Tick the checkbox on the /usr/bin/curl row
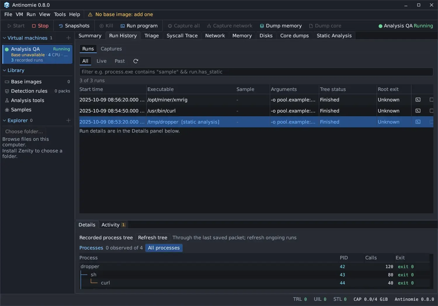Screen dimensions: 438x306 pyautogui.click(x=432, y=111)
